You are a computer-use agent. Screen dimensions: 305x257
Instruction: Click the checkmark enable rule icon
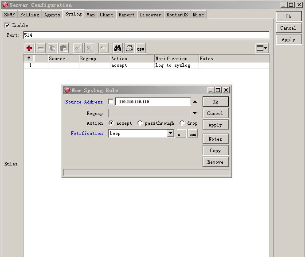click(x=78, y=48)
